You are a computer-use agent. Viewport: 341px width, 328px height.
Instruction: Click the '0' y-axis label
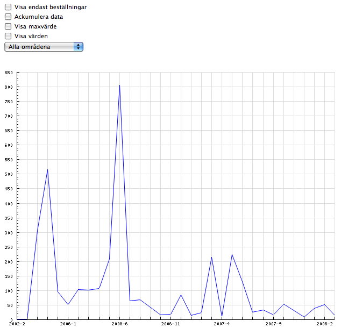coord(12,320)
